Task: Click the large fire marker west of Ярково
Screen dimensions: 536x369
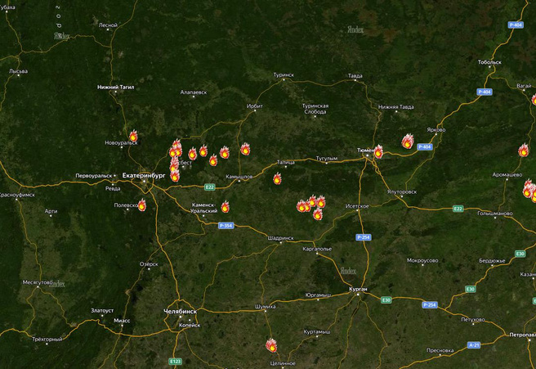Action: [x=408, y=142]
